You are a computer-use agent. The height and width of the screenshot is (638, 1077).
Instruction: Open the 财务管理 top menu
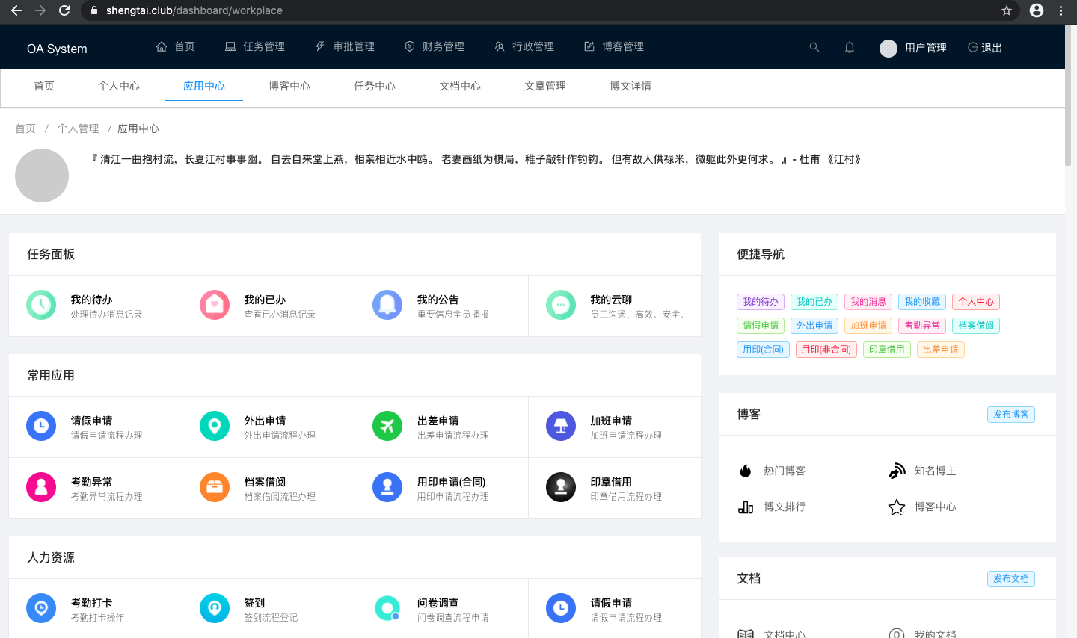[x=435, y=46]
